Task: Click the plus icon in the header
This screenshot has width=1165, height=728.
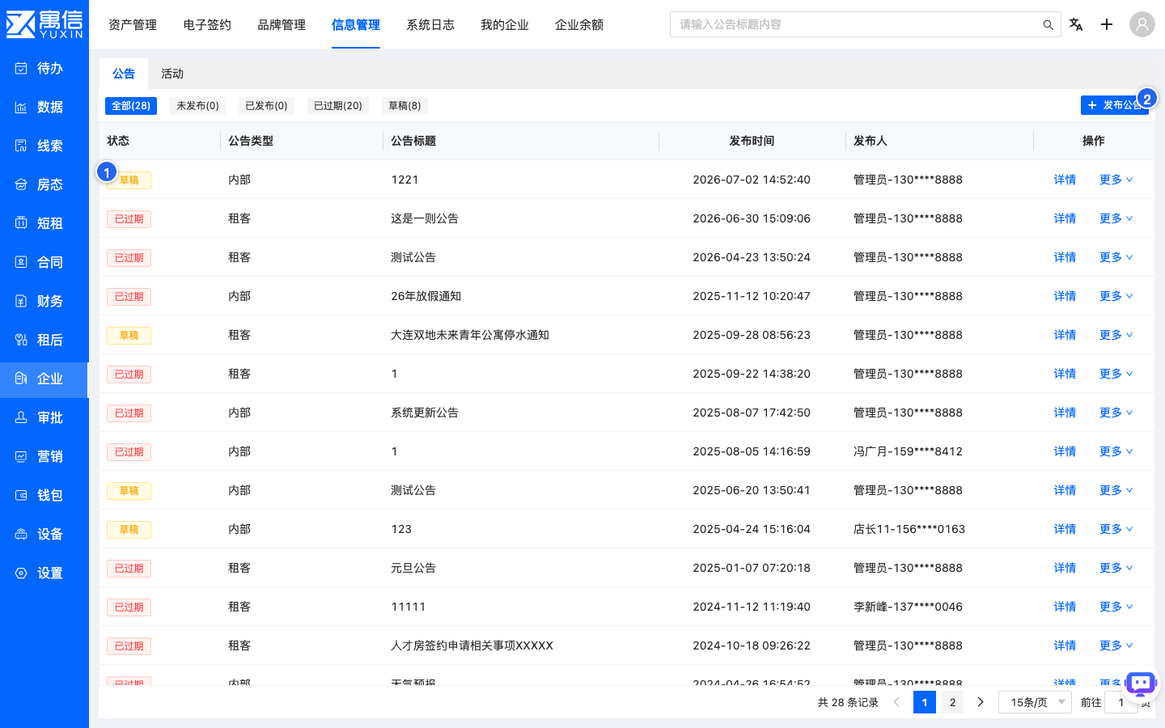Action: [1107, 24]
